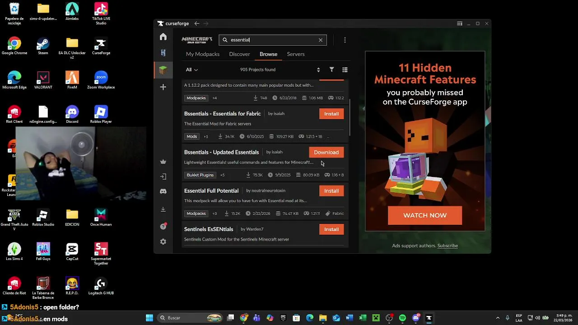
Task: Open CurseForge home in sidebar
Action: [163, 37]
